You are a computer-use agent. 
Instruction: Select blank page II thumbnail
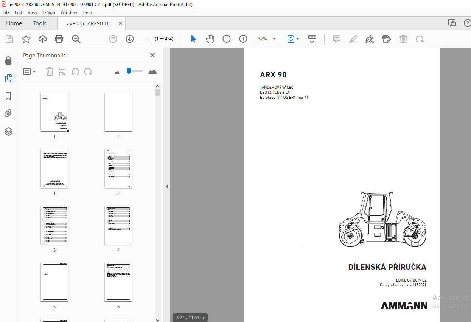coord(118,112)
